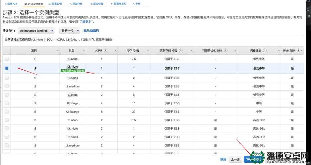Uncheck the t2.micro row checkbox

7,68
